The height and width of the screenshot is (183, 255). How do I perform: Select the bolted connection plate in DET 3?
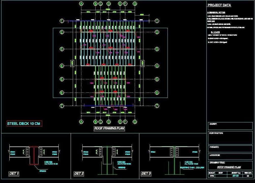(174, 152)
